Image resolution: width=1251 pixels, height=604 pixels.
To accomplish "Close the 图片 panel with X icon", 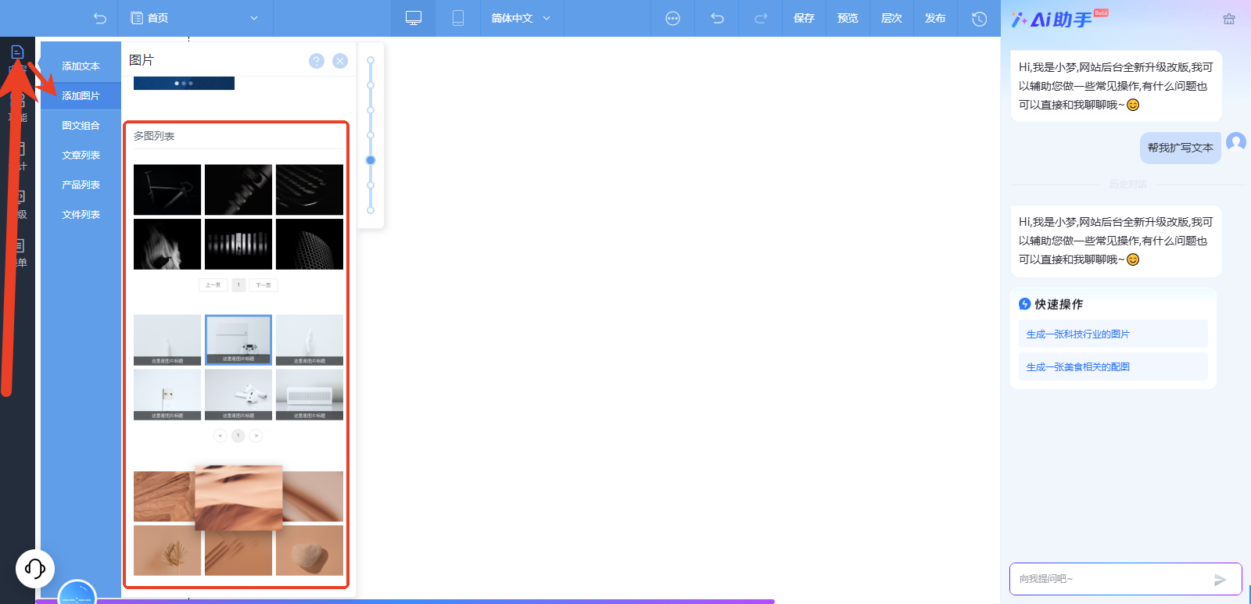I will coord(340,61).
